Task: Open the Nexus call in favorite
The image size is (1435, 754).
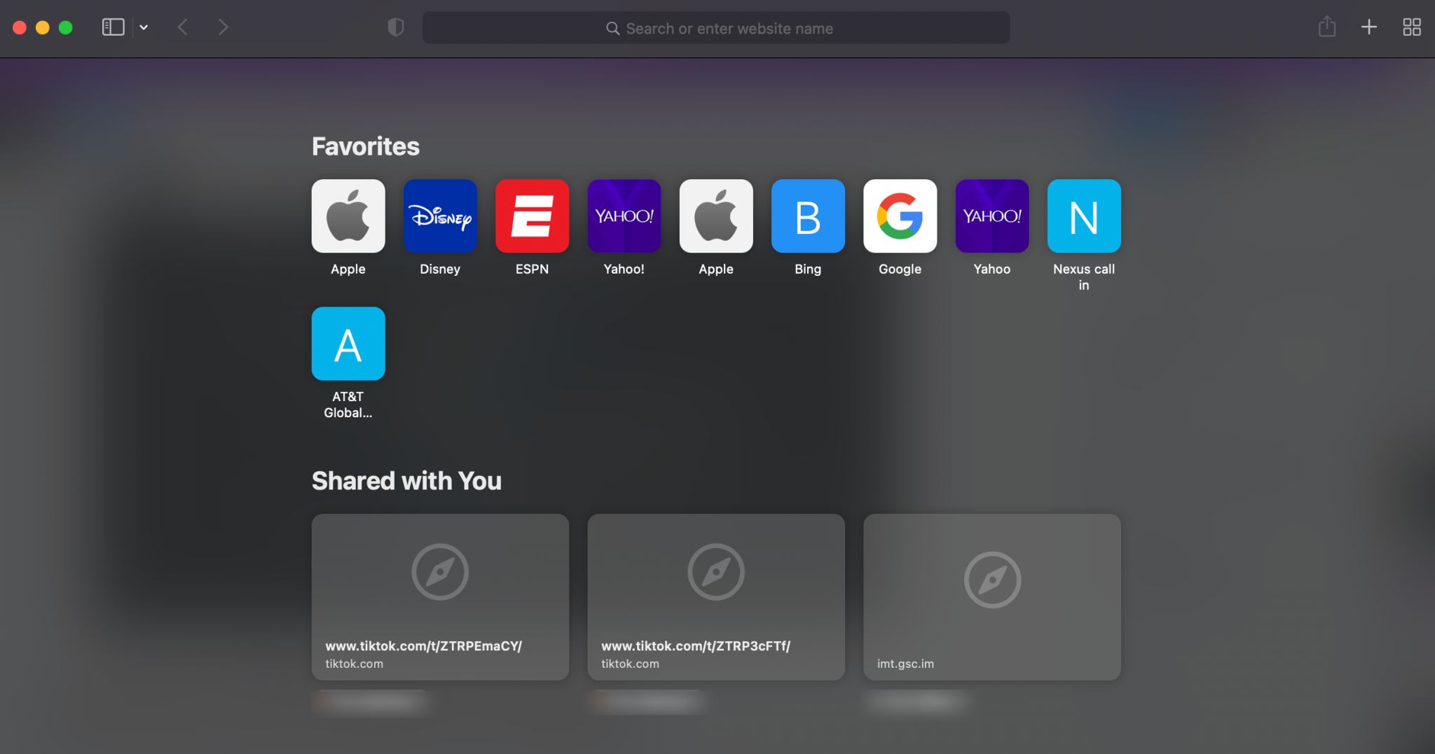Action: click(x=1083, y=216)
